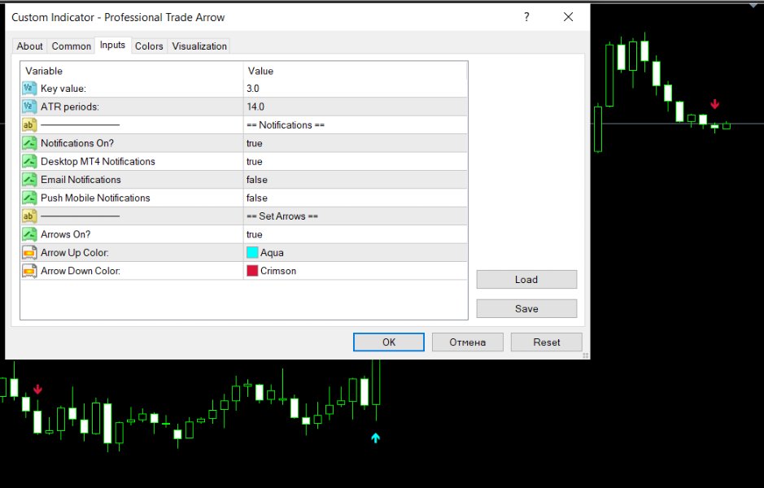
Task: Select the Arrow Down Color: label
Action: 81,271
